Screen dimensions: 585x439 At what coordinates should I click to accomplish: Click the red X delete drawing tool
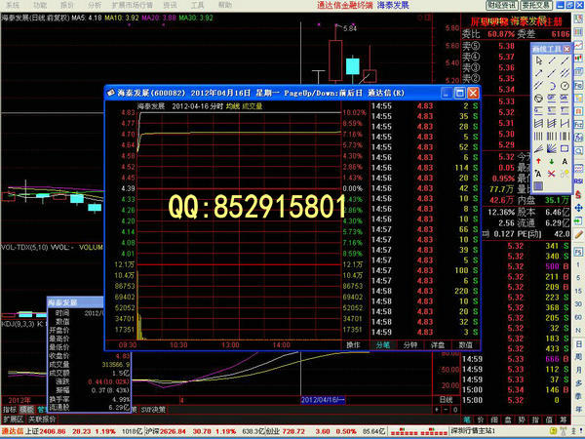tap(552, 174)
